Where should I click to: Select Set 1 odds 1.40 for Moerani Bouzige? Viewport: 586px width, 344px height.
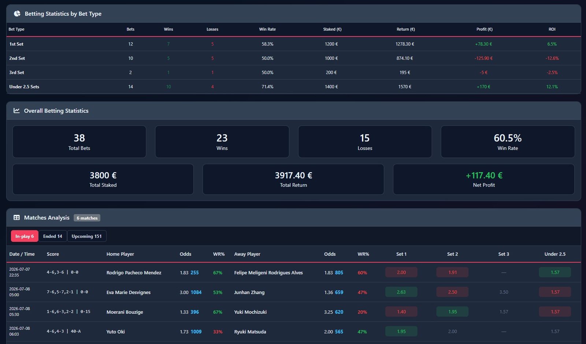401,312
